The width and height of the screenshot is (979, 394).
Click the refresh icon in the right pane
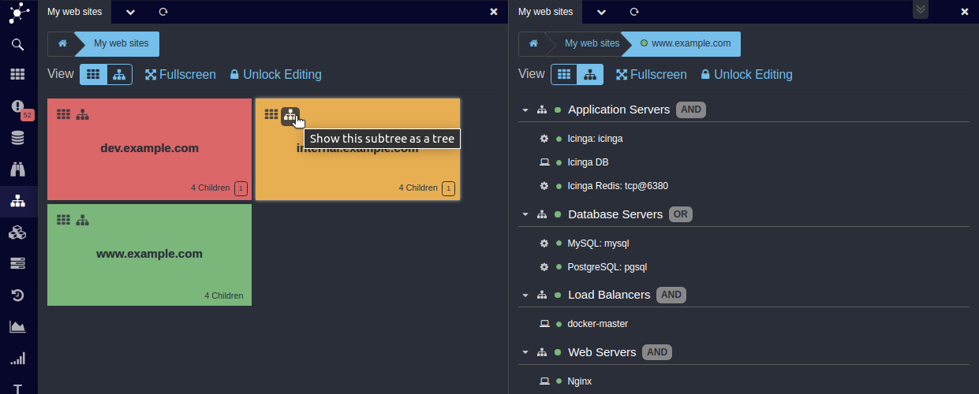(x=634, y=12)
